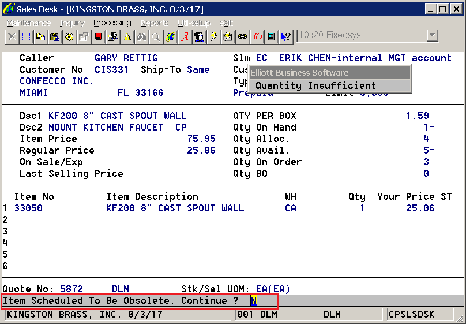Open the 10x20 Fixedsys font dropdown
This screenshot has width=466, height=324.
433,36
